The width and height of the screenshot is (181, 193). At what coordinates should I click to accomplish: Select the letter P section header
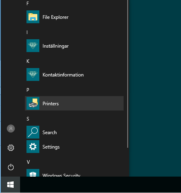[x=28, y=90]
